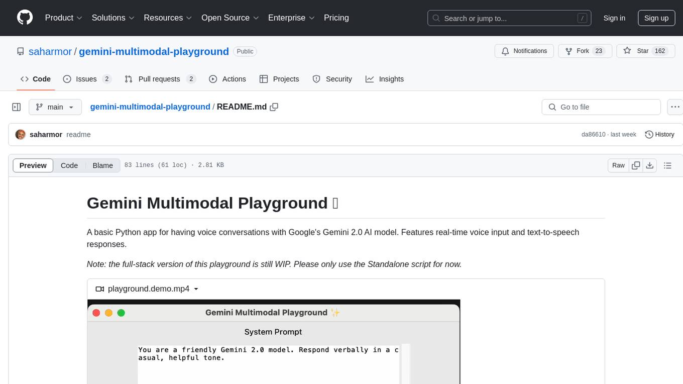
Task: Open the playground.demo.mp4 video dropdown
Action: [x=147, y=289]
